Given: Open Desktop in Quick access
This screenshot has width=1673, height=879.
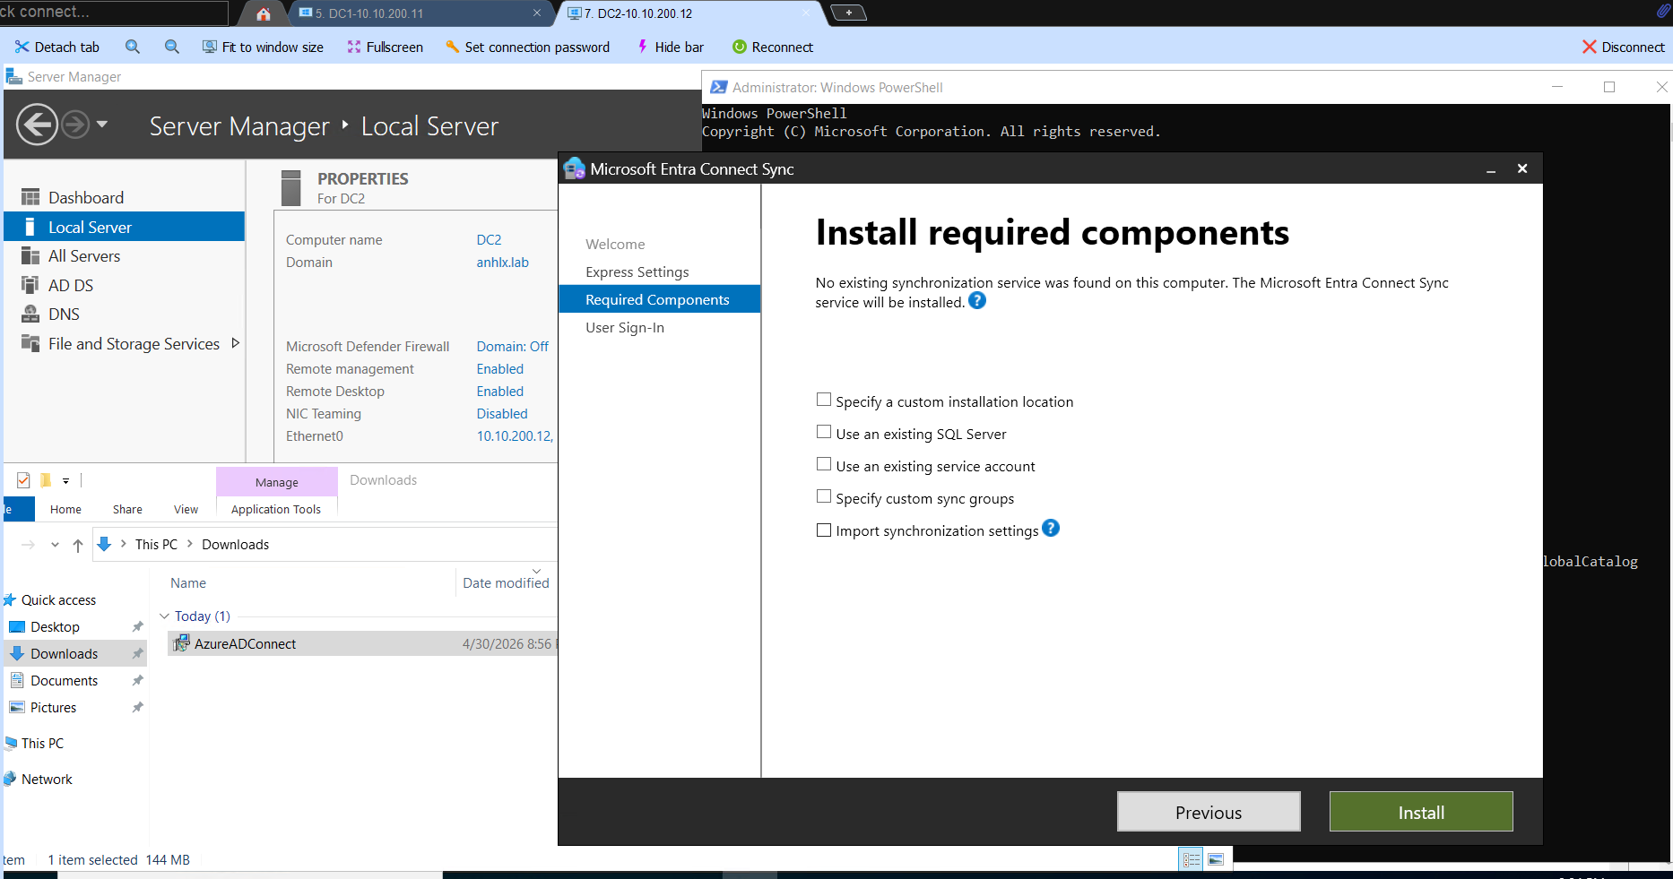Looking at the screenshot, I should coord(55,626).
